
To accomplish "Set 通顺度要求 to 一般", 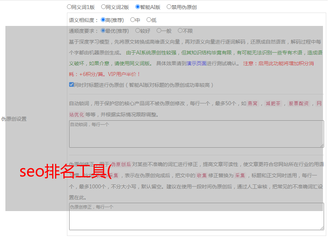I will 159,31.
